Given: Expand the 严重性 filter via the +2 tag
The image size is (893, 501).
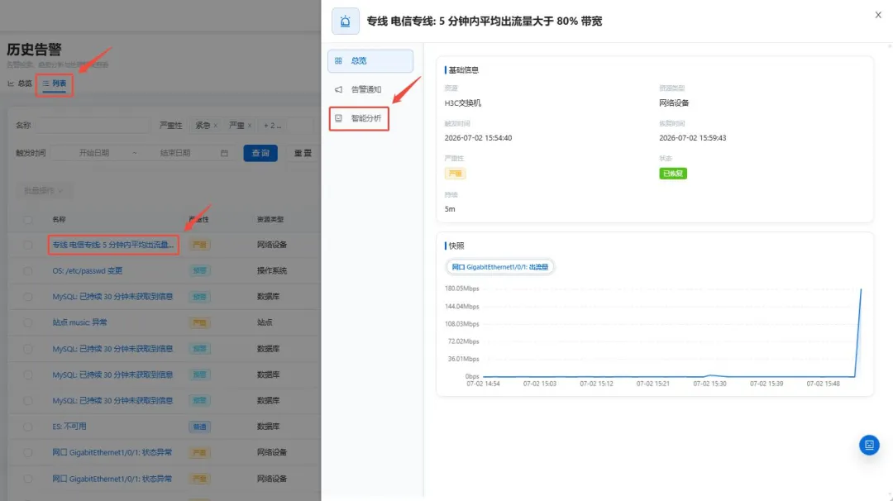Looking at the screenshot, I should pos(272,126).
